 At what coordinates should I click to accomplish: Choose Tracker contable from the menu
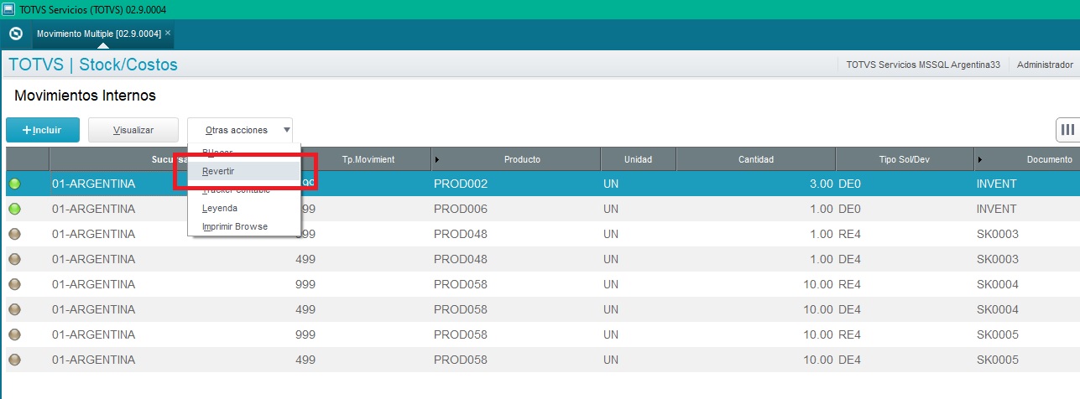coord(244,190)
